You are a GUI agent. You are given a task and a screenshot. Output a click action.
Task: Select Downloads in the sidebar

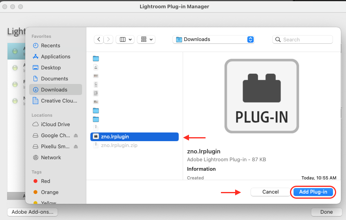(x=56, y=90)
